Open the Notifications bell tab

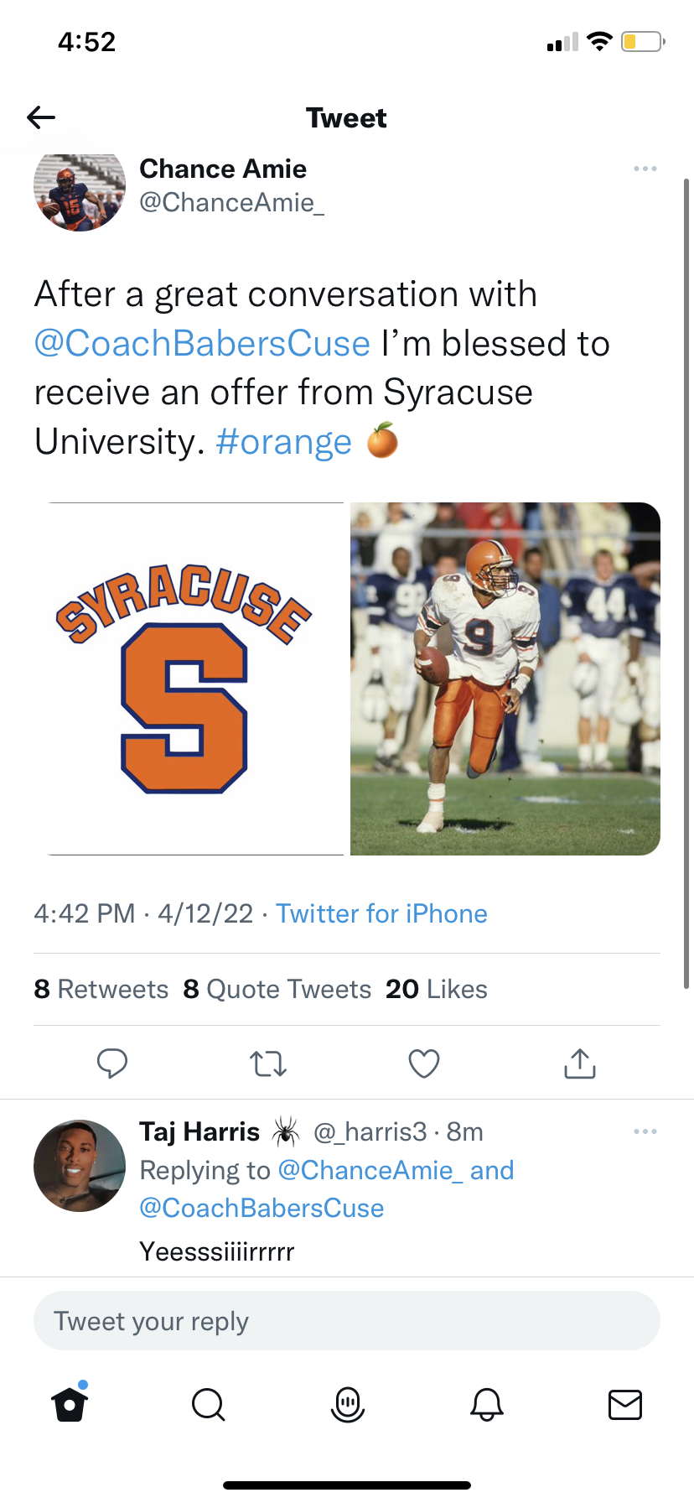click(487, 1404)
